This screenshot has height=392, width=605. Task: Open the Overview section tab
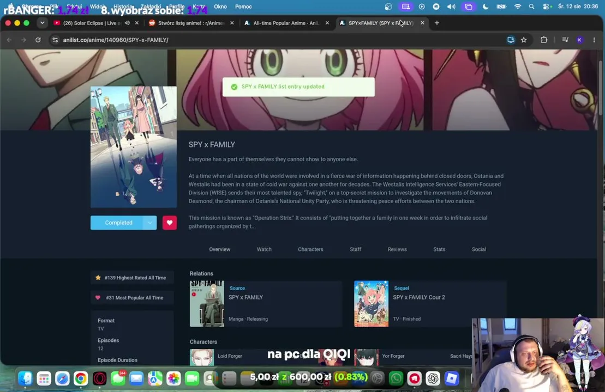pyautogui.click(x=219, y=249)
